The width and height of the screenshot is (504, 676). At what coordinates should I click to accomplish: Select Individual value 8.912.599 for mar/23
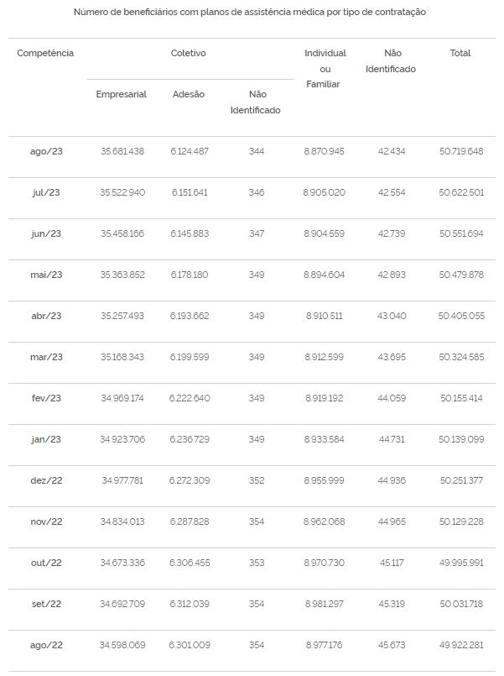click(324, 357)
